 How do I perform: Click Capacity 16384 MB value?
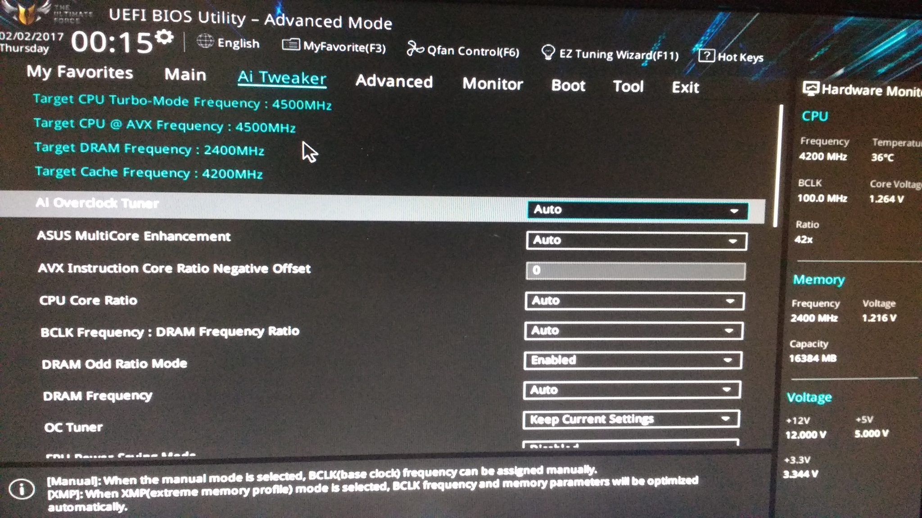tap(812, 358)
